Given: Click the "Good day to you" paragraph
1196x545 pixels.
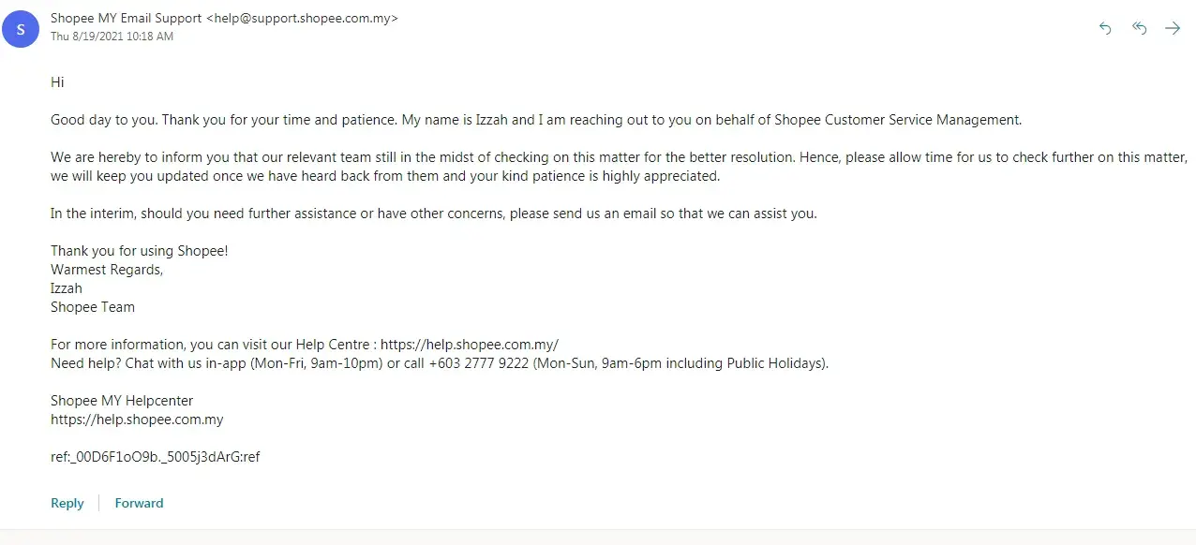Looking at the screenshot, I should tap(535, 120).
